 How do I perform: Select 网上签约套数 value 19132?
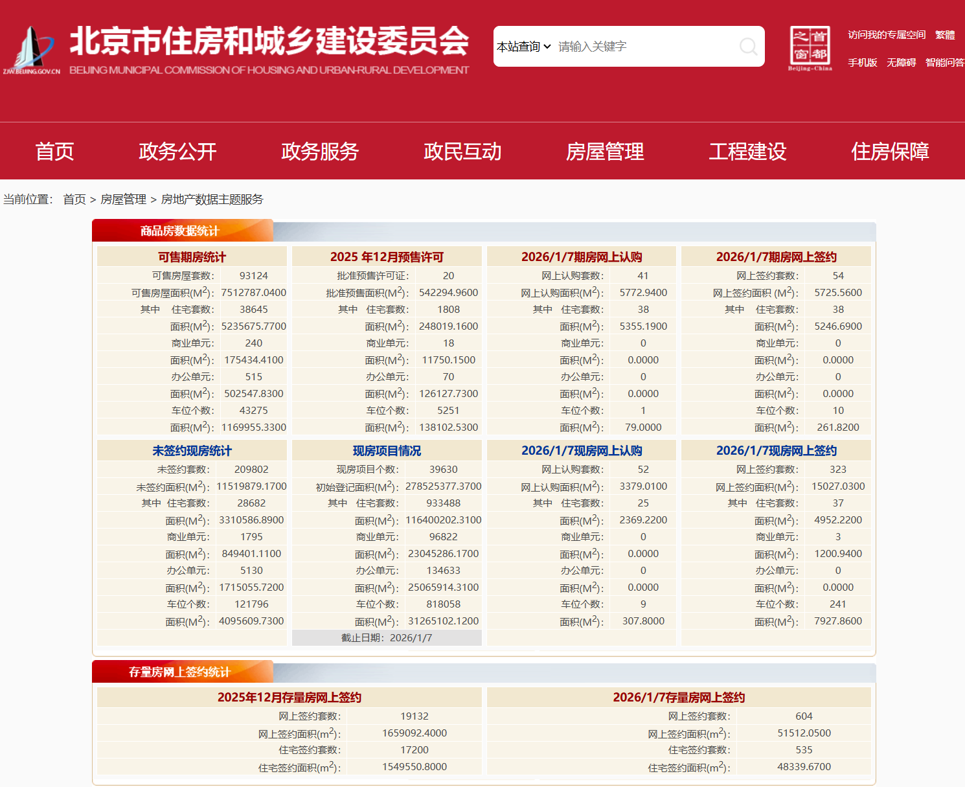pyautogui.click(x=414, y=716)
